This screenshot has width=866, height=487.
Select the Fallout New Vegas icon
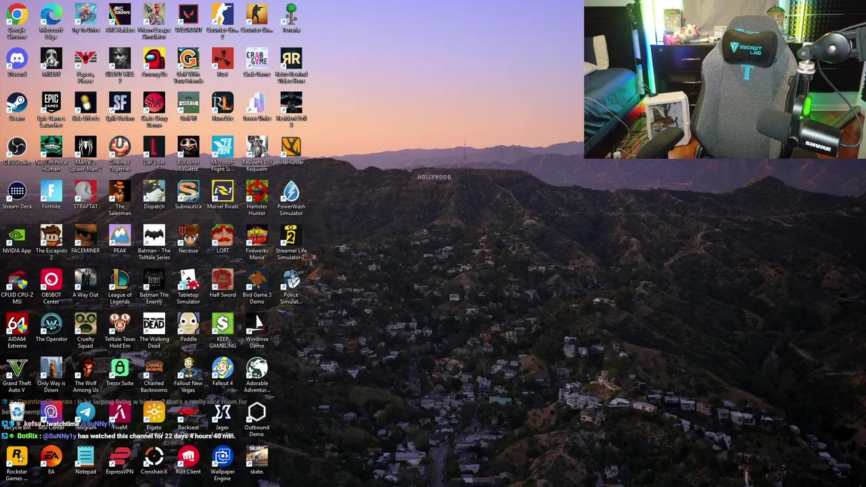pyautogui.click(x=188, y=375)
